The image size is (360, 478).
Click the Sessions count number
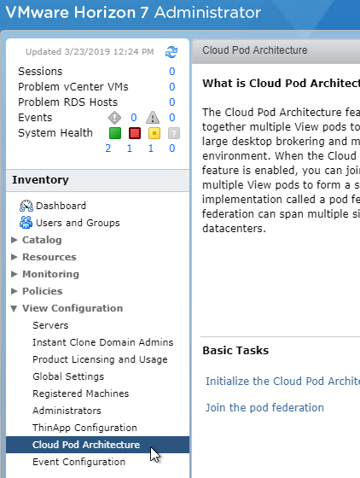[x=172, y=72]
